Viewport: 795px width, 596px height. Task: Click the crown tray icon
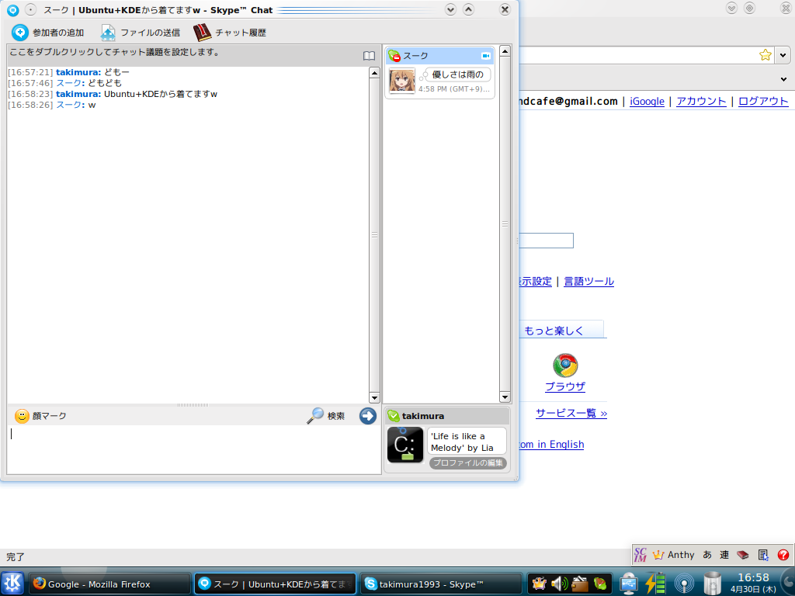[539, 584]
